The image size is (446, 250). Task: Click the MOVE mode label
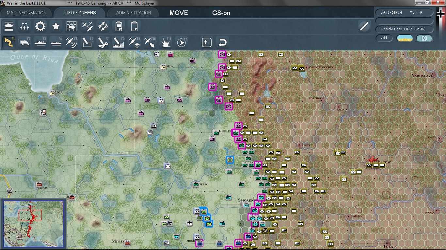pos(179,13)
